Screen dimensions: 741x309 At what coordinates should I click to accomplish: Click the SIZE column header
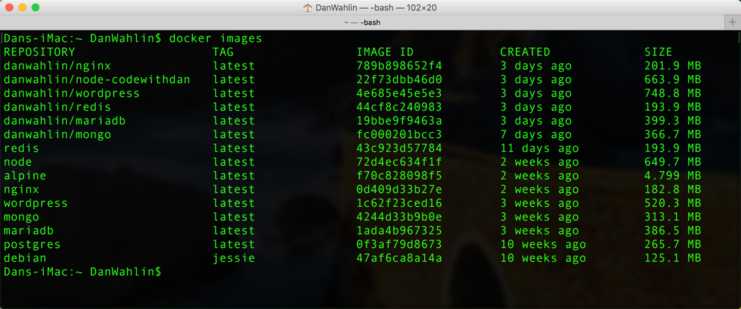coord(659,52)
